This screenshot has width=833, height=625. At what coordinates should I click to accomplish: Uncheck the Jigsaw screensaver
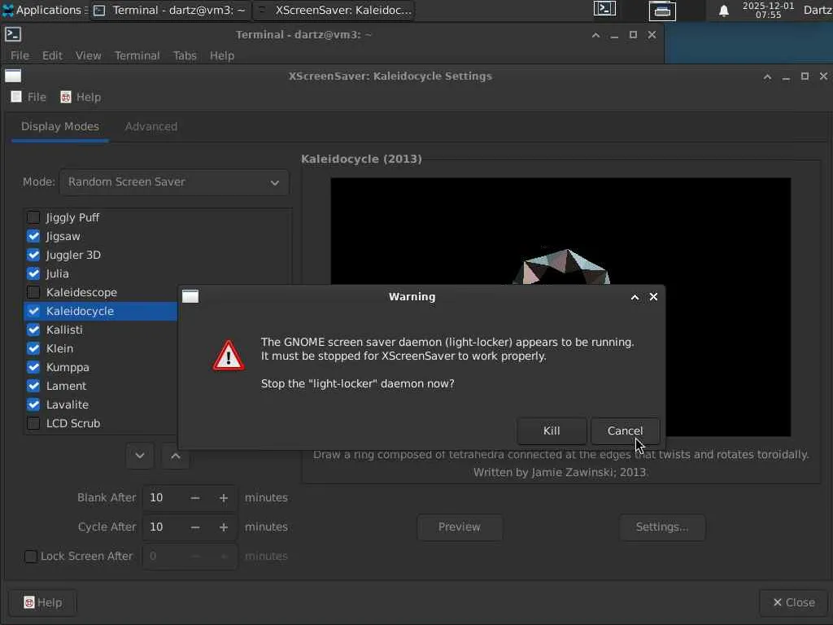click(x=33, y=236)
